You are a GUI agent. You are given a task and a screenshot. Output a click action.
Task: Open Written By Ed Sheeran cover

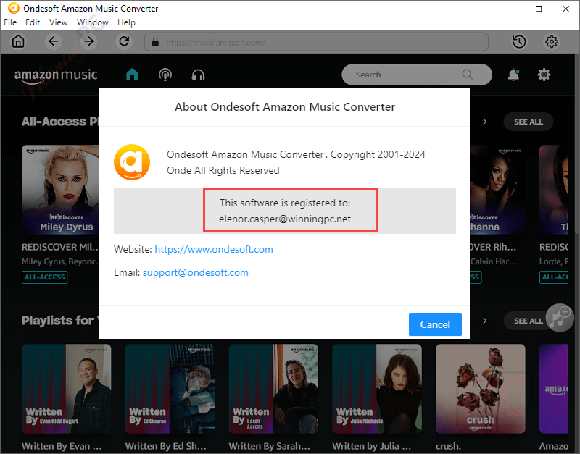(170, 389)
